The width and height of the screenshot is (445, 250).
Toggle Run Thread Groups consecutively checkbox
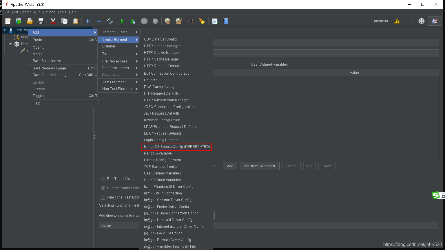[x=103, y=179]
